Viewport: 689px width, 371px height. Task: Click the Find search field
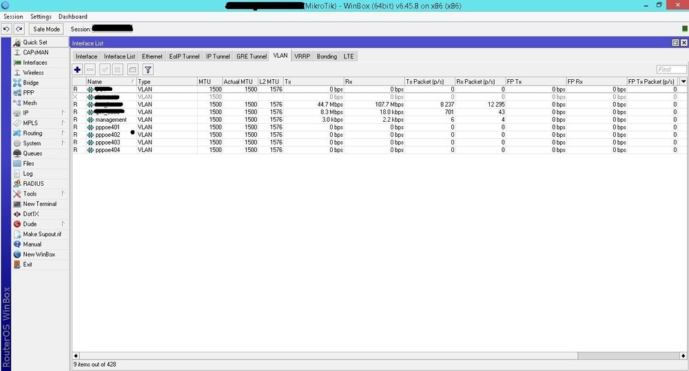point(670,70)
